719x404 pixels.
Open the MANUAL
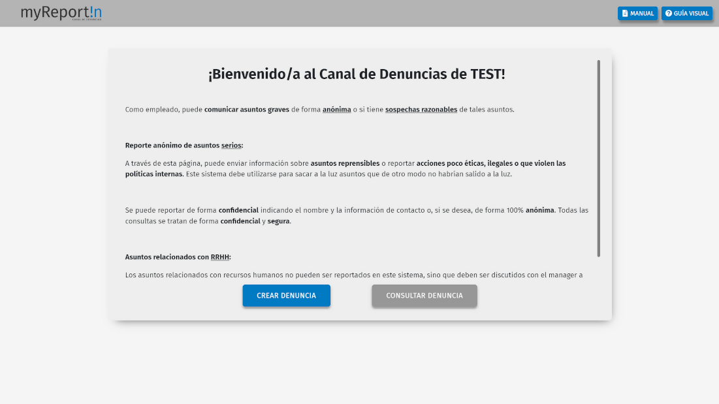tap(637, 13)
